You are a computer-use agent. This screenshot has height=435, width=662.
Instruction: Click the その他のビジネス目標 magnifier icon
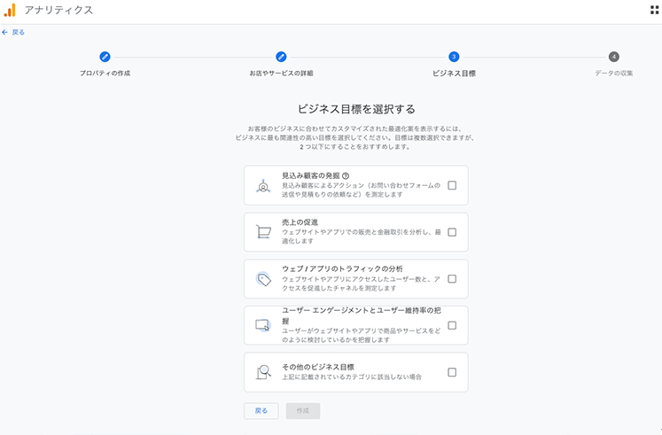point(263,372)
